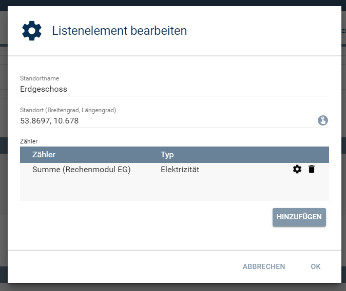Click the Standortname field label
Viewport: 346px width, 291px height.
tap(40, 78)
